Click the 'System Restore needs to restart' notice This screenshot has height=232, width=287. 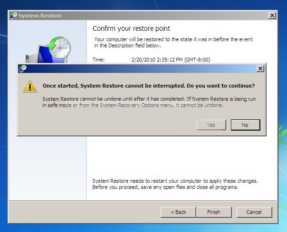(x=175, y=184)
